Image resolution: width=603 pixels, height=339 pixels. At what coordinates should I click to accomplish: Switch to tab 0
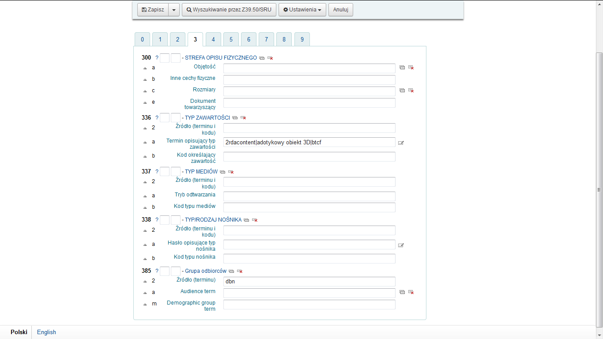tap(142, 39)
